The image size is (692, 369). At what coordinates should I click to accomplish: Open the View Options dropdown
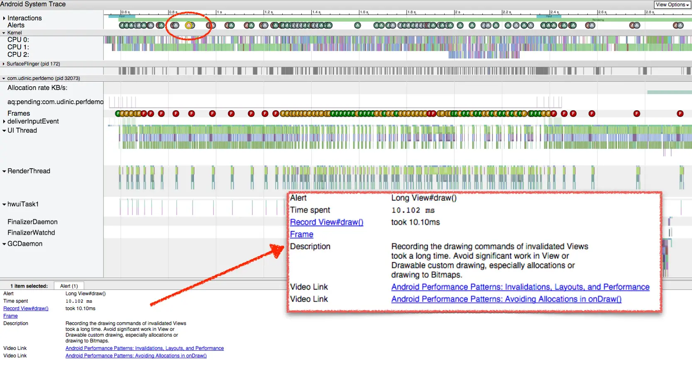(x=672, y=5)
